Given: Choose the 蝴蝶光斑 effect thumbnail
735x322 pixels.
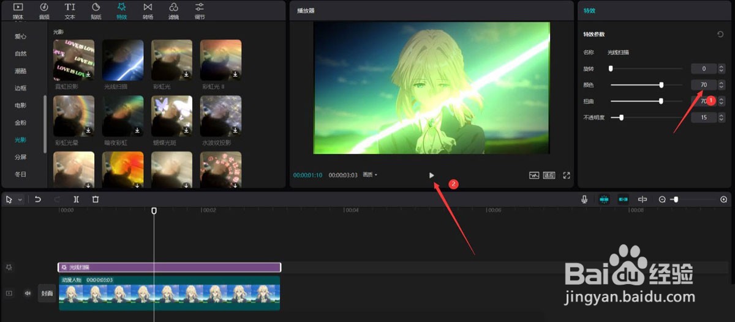Looking at the screenshot, I should point(172,116).
